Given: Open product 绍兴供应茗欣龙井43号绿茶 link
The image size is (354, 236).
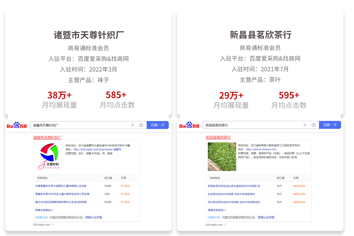Looking at the screenshot, I should point(234,202).
